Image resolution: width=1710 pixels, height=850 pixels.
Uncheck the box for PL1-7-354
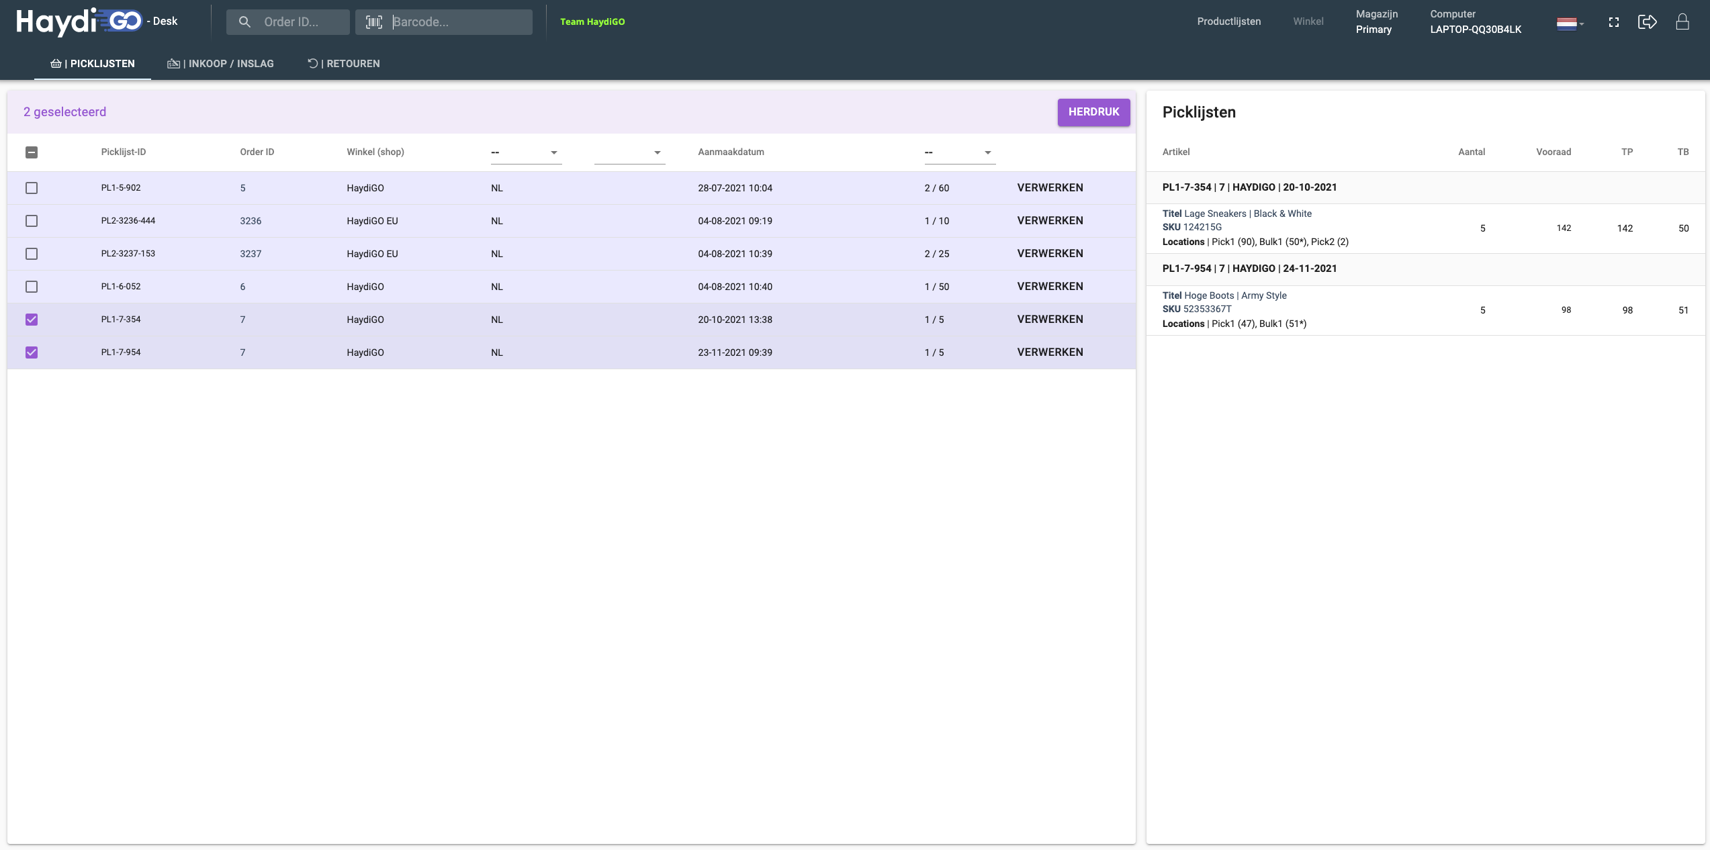click(x=32, y=320)
